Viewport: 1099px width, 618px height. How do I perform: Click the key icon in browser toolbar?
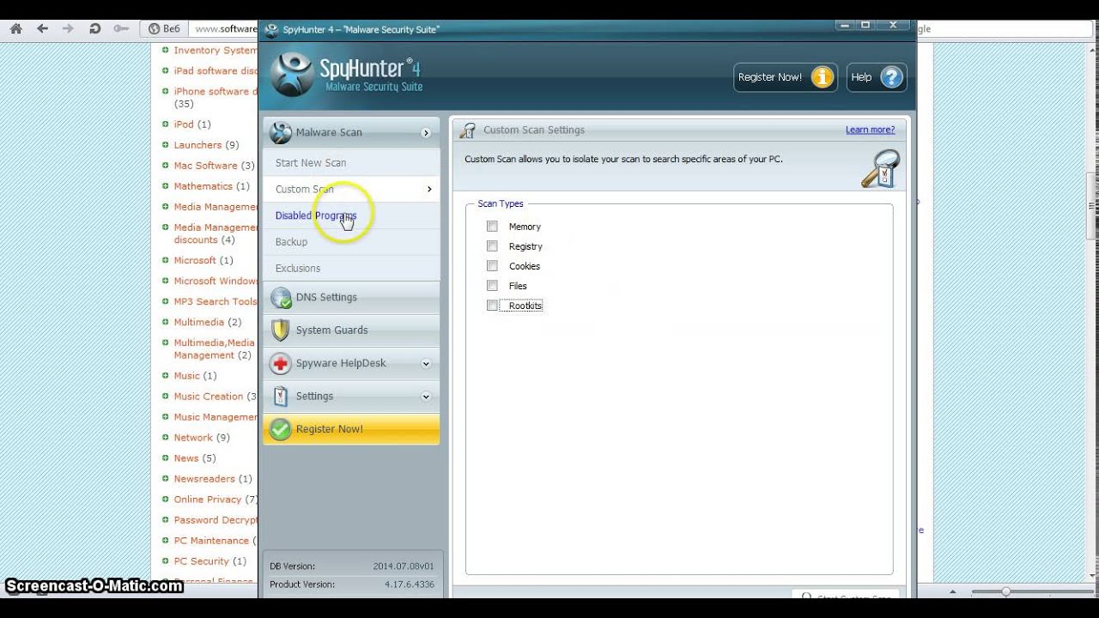pyautogui.click(x=121, y=28)
